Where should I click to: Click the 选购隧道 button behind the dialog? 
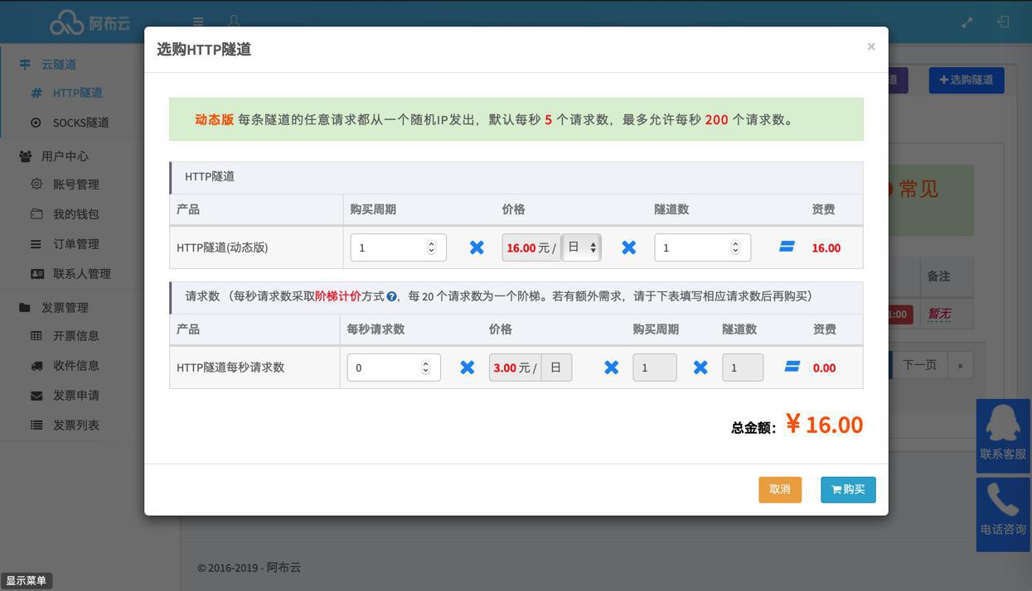pos(967,80)
